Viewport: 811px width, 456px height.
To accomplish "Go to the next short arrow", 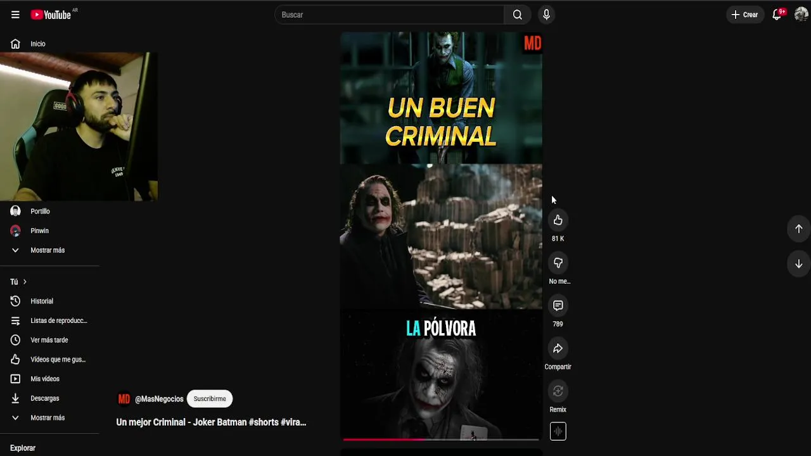I will coord(798,263).
